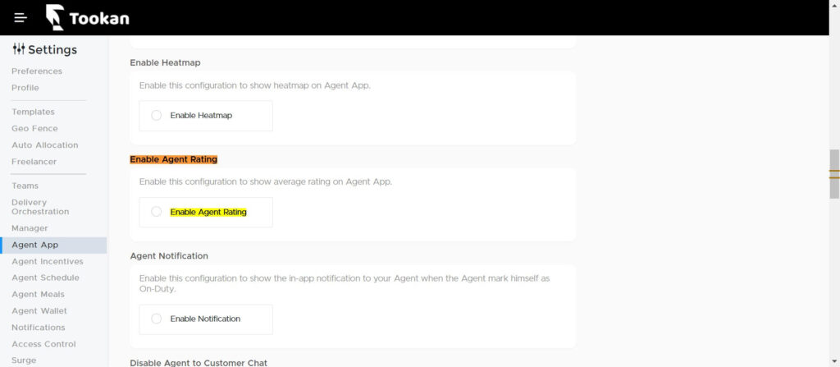Open Geo Fence settings

[x=34, y=129]
